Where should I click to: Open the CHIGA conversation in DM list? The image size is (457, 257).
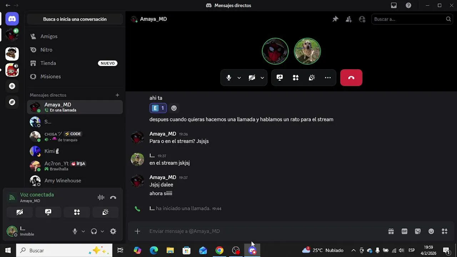click(75, 137)
